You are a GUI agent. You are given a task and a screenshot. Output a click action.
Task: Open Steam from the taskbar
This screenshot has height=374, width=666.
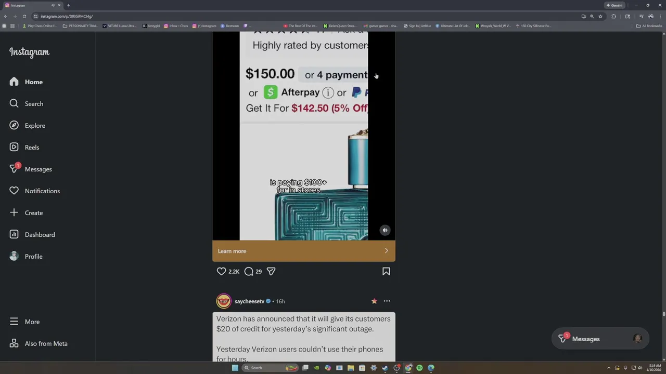[x=385, y=368]
